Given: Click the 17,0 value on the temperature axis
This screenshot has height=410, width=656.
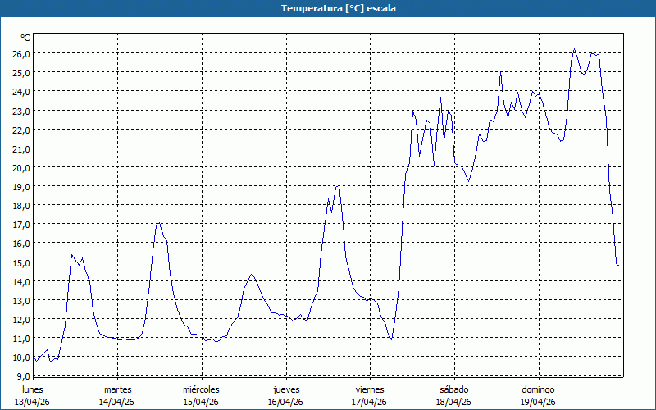Looking at the screenshot, I should (20, 224).
